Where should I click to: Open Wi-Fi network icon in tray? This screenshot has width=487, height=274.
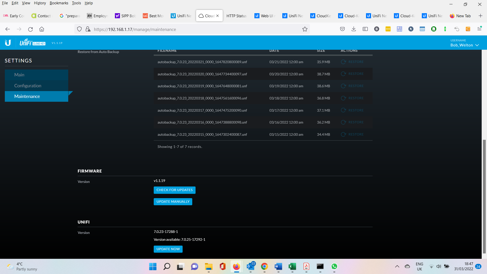coord(431,266)
